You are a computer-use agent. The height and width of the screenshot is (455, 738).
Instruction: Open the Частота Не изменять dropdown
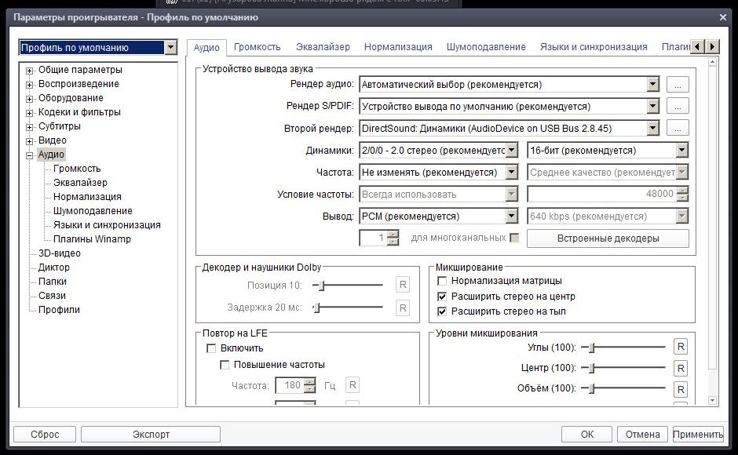(x=512, y=173)
